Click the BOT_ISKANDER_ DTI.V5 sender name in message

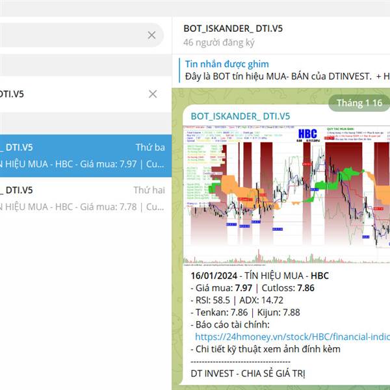click(x=240, y=116)
